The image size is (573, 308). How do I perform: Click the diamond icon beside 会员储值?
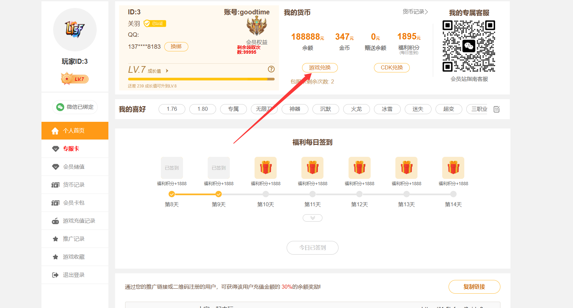click(x=56, y=167)
